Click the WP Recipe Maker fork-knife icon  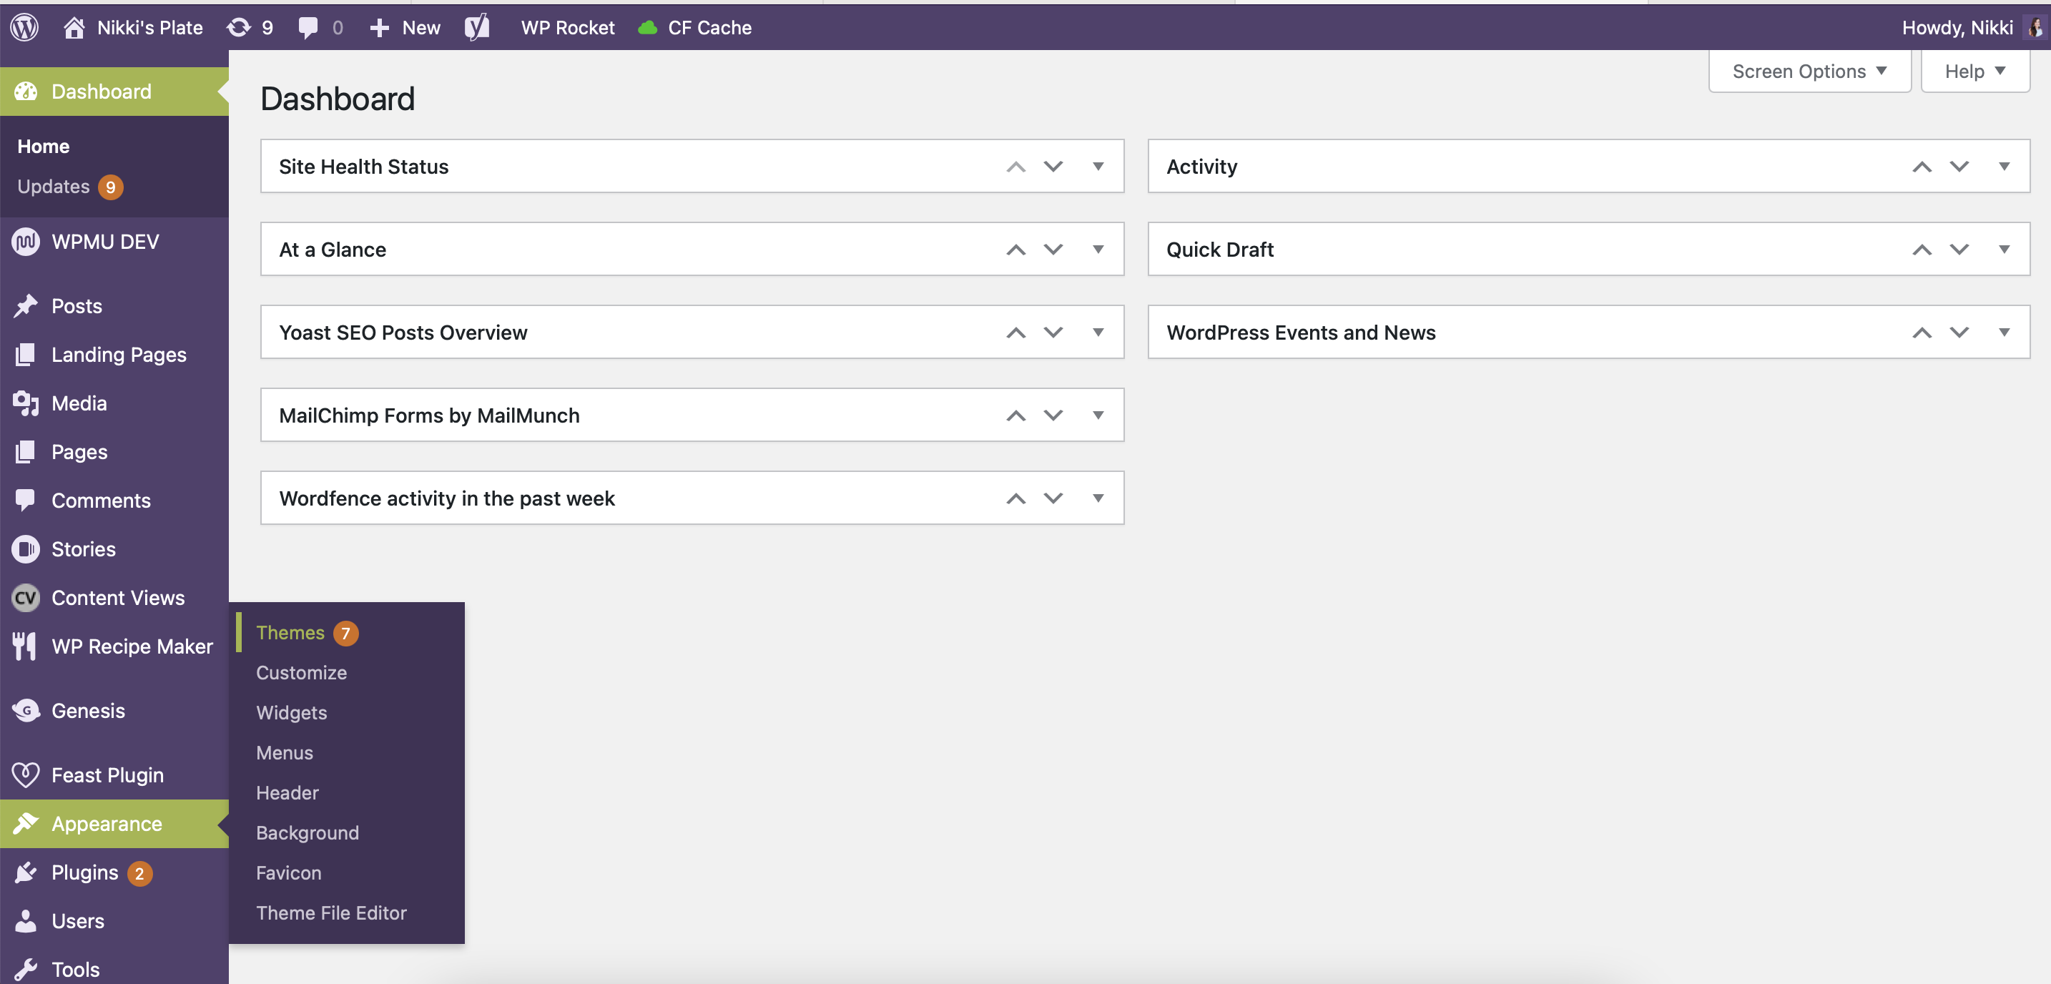[25, 646]
